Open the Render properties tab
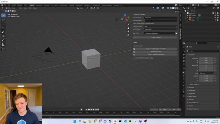Viewport: 220px width, 124px height. (x=184, y=51)
